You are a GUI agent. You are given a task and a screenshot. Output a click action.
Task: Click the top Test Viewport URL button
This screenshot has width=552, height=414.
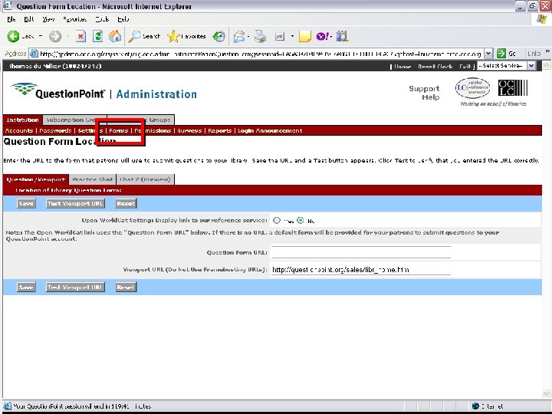tap(75, 203)
